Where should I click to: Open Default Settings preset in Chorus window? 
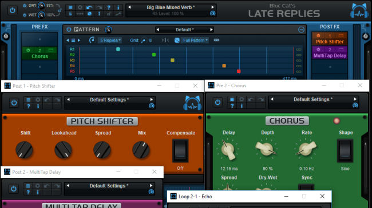(313, 100)
